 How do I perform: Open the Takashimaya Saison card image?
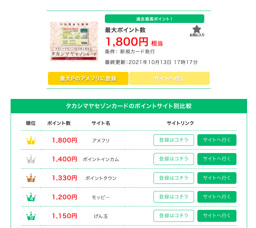point(74,41)
